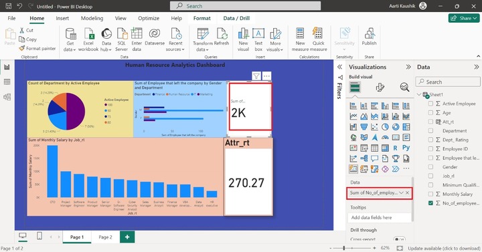
Task: Pick the scatter chart visualization icon
Action: pyautogui.click(x=374, y=127)
